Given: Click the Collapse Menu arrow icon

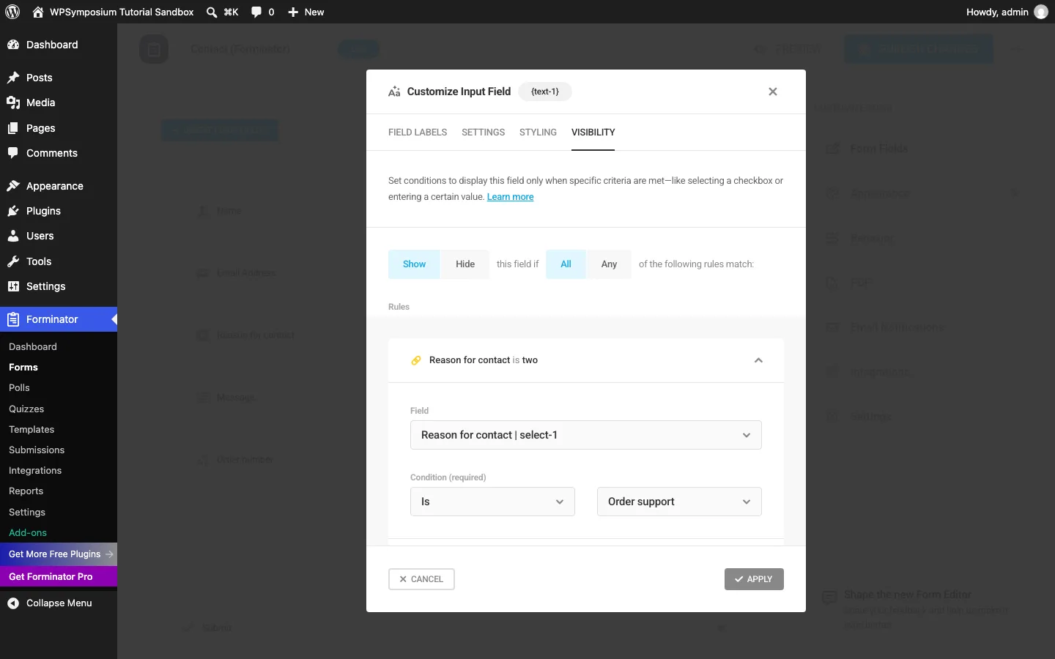Looking at the screenshot, I should [13, 603].
